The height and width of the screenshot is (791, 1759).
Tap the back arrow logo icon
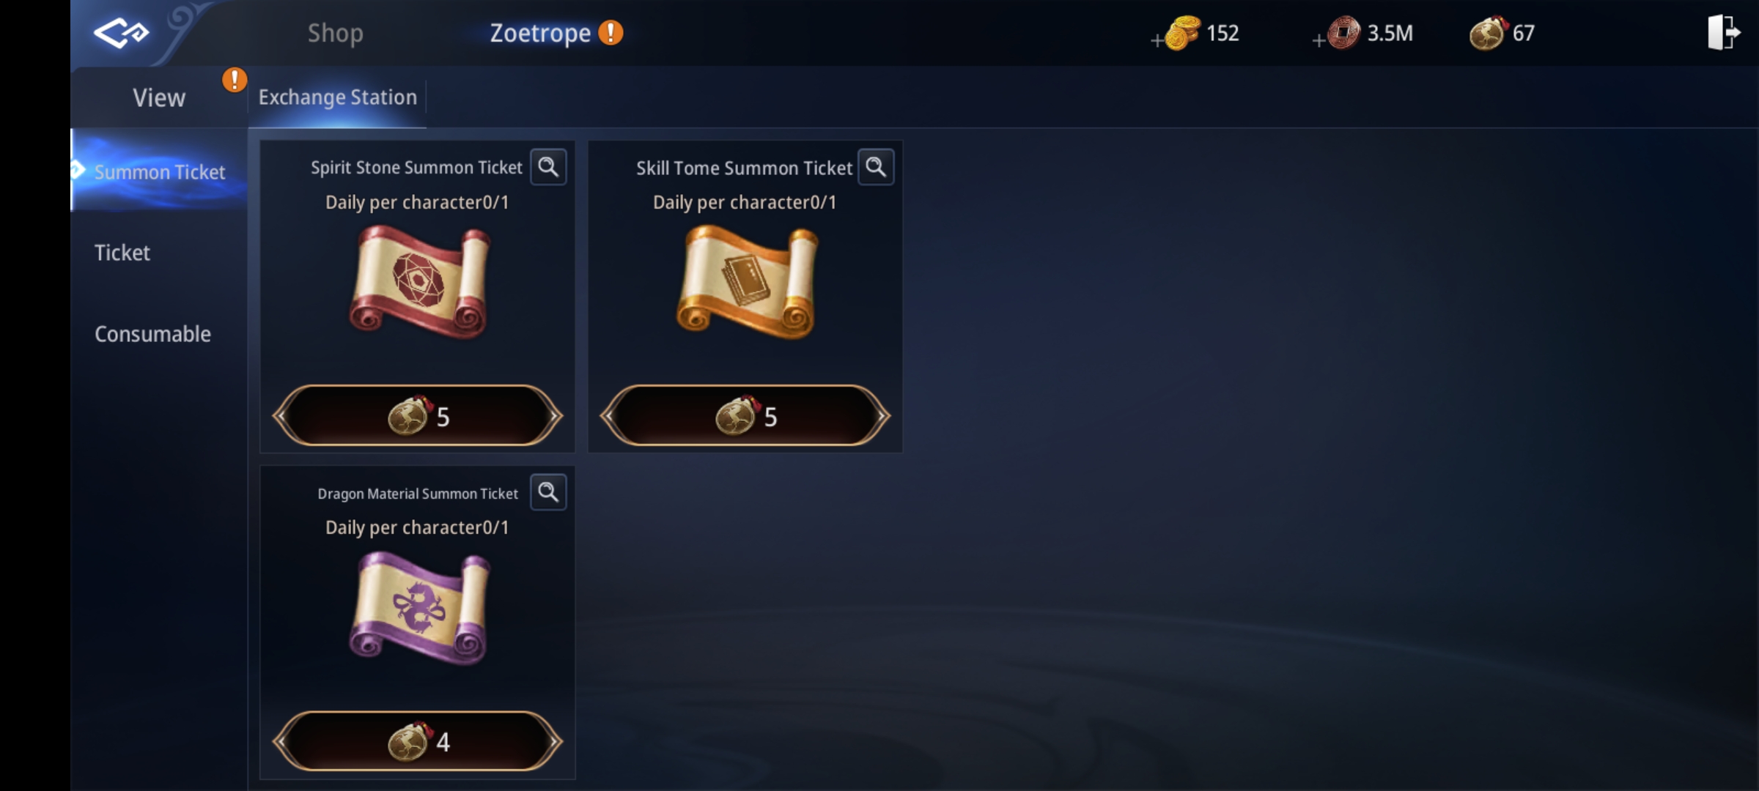(121, 32)
